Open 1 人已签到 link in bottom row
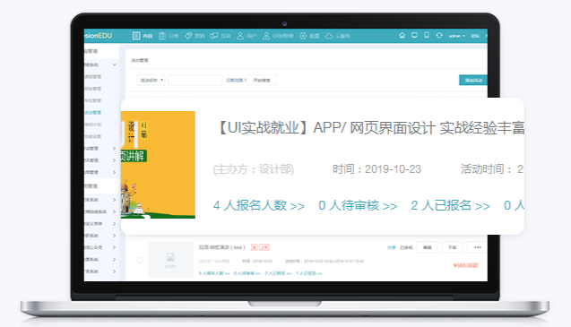This screenshot has width=571, height=327. pyautogui.click(x=309, y=273)
